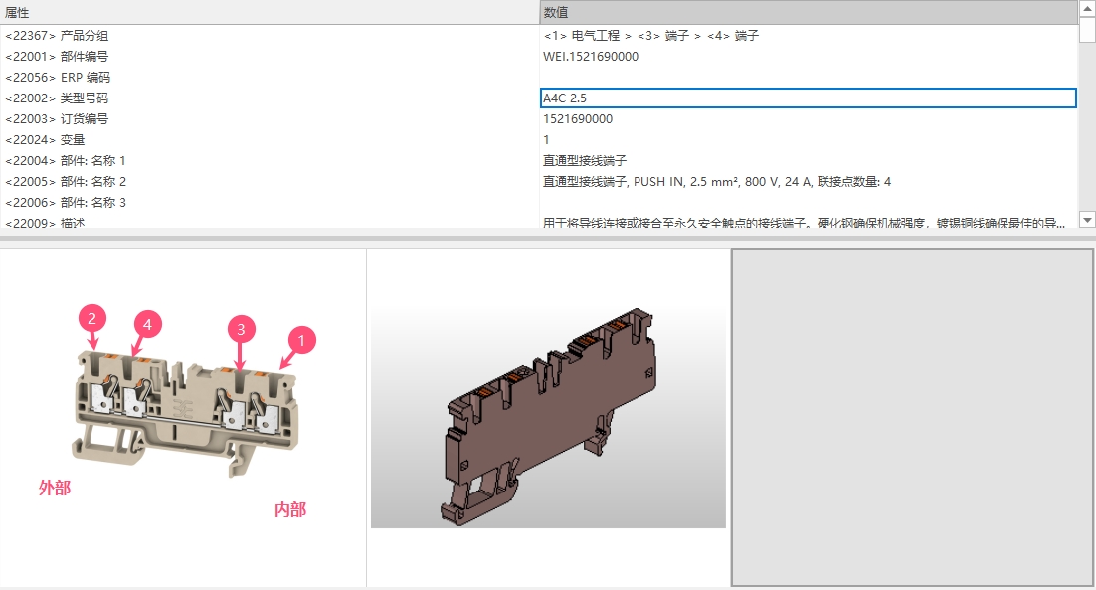
Task: Click numbered marker 3 on the terminal diagram
Action: coord(241,328)
